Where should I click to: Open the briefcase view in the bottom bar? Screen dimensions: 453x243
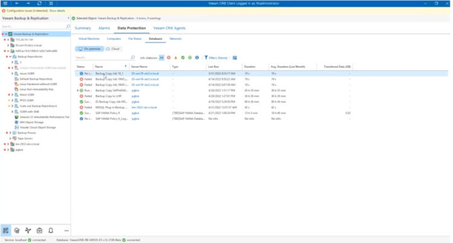pyautogui.click(x=39, y=230)
